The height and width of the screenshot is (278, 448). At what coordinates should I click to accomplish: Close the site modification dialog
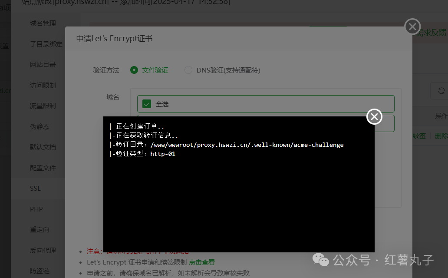tap(412, 26)
